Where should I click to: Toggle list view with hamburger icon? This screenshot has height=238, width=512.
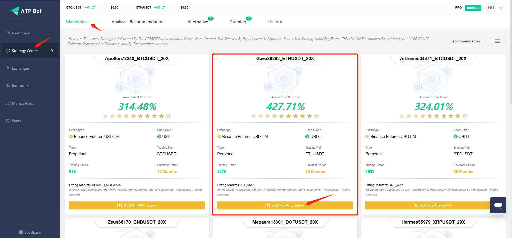(498, 41)
